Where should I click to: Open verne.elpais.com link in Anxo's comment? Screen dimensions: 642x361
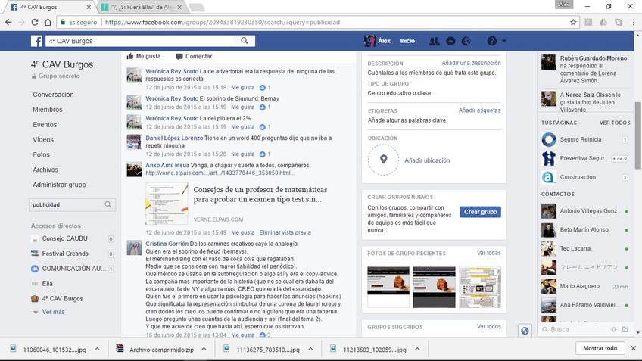tap(220, 173)
